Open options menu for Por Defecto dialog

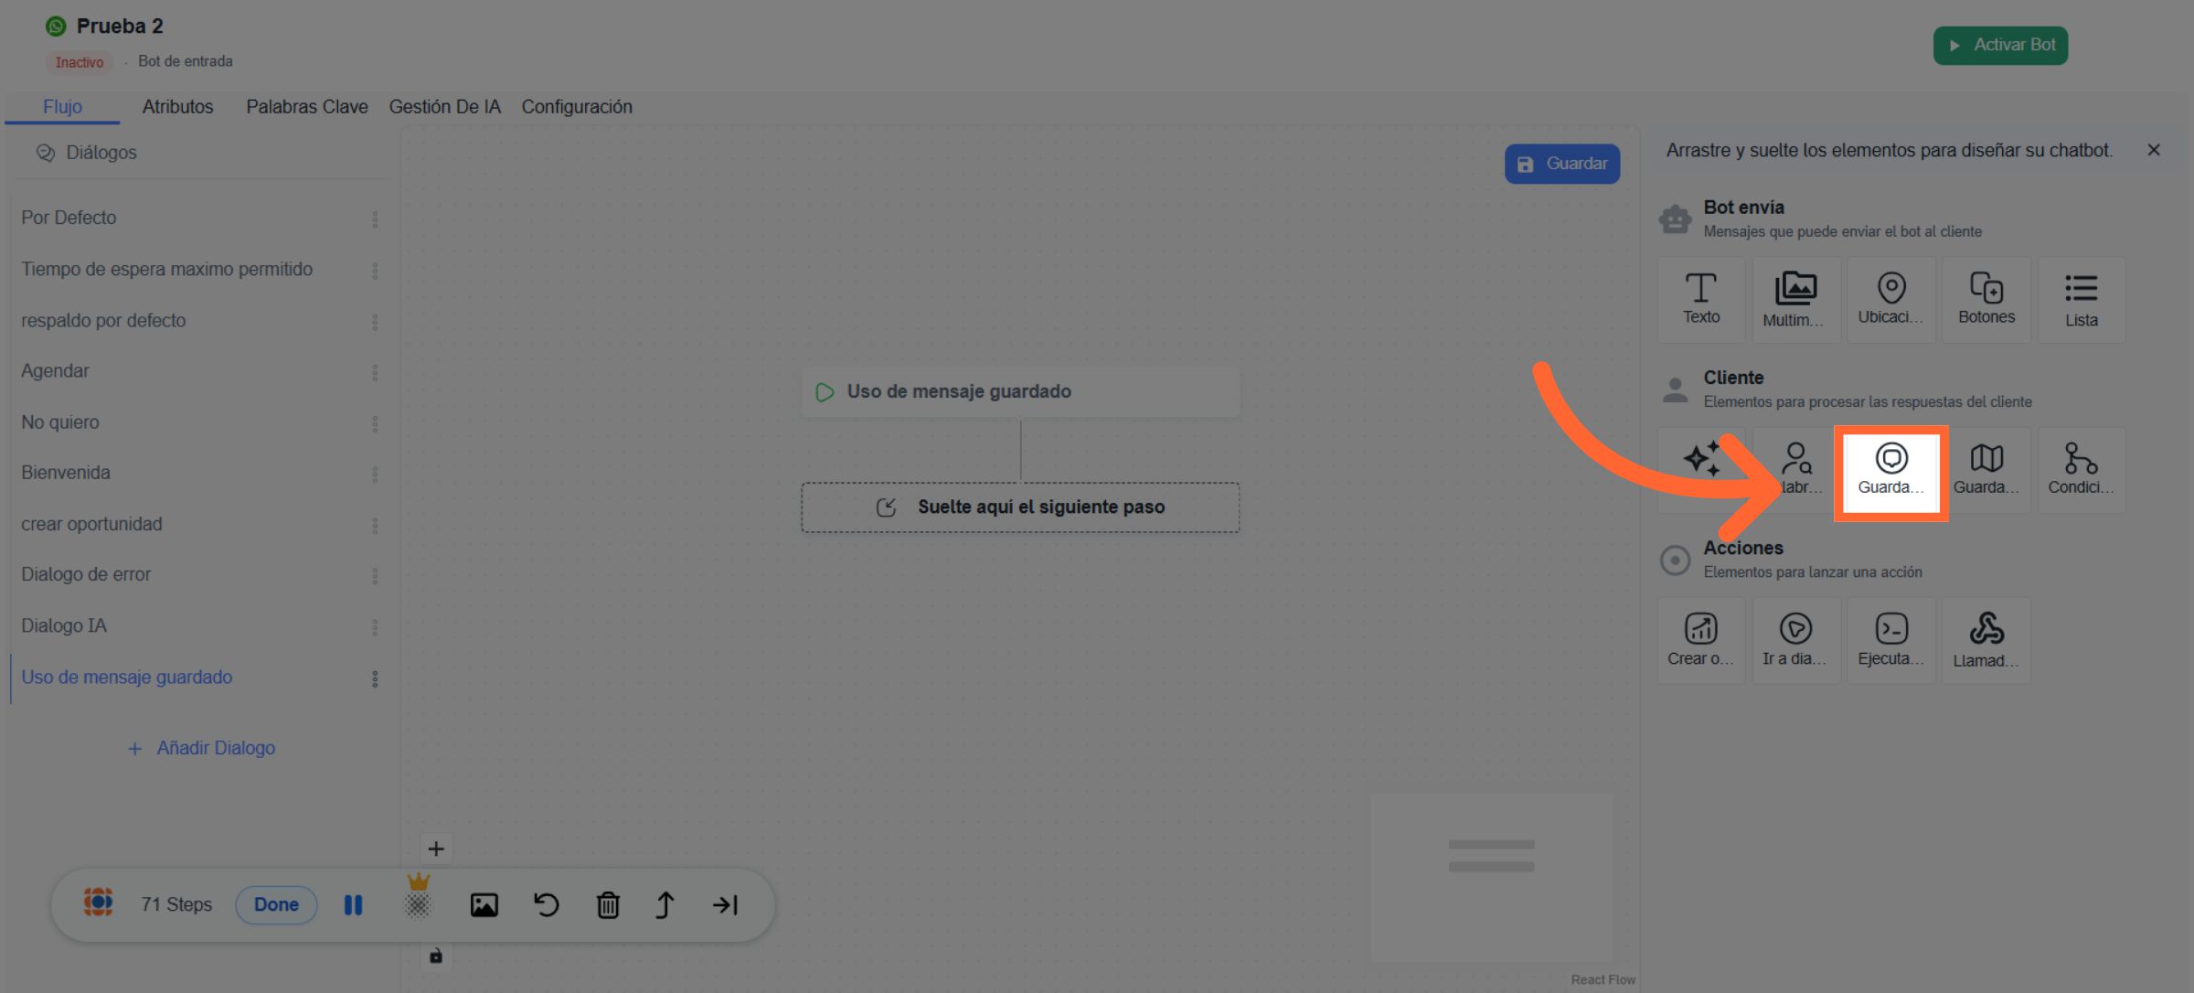(375, 219)
